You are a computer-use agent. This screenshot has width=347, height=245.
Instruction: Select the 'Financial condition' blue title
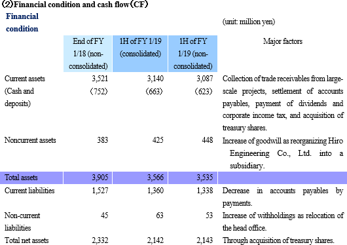pos(22,22)
